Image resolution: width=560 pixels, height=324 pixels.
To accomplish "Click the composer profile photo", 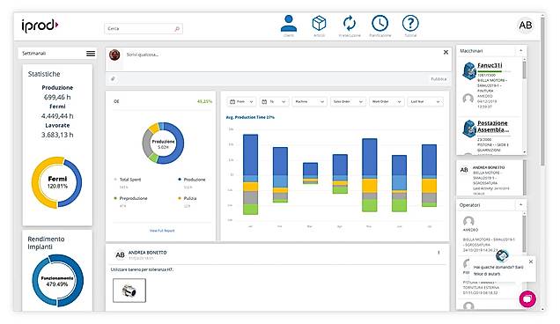I will point(114,55).
